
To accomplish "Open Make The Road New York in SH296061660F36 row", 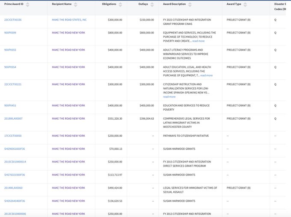I will pos(68,149).
